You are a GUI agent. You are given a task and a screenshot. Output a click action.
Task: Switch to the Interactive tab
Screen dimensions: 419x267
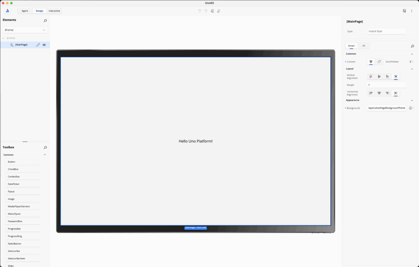coord(54,11)
